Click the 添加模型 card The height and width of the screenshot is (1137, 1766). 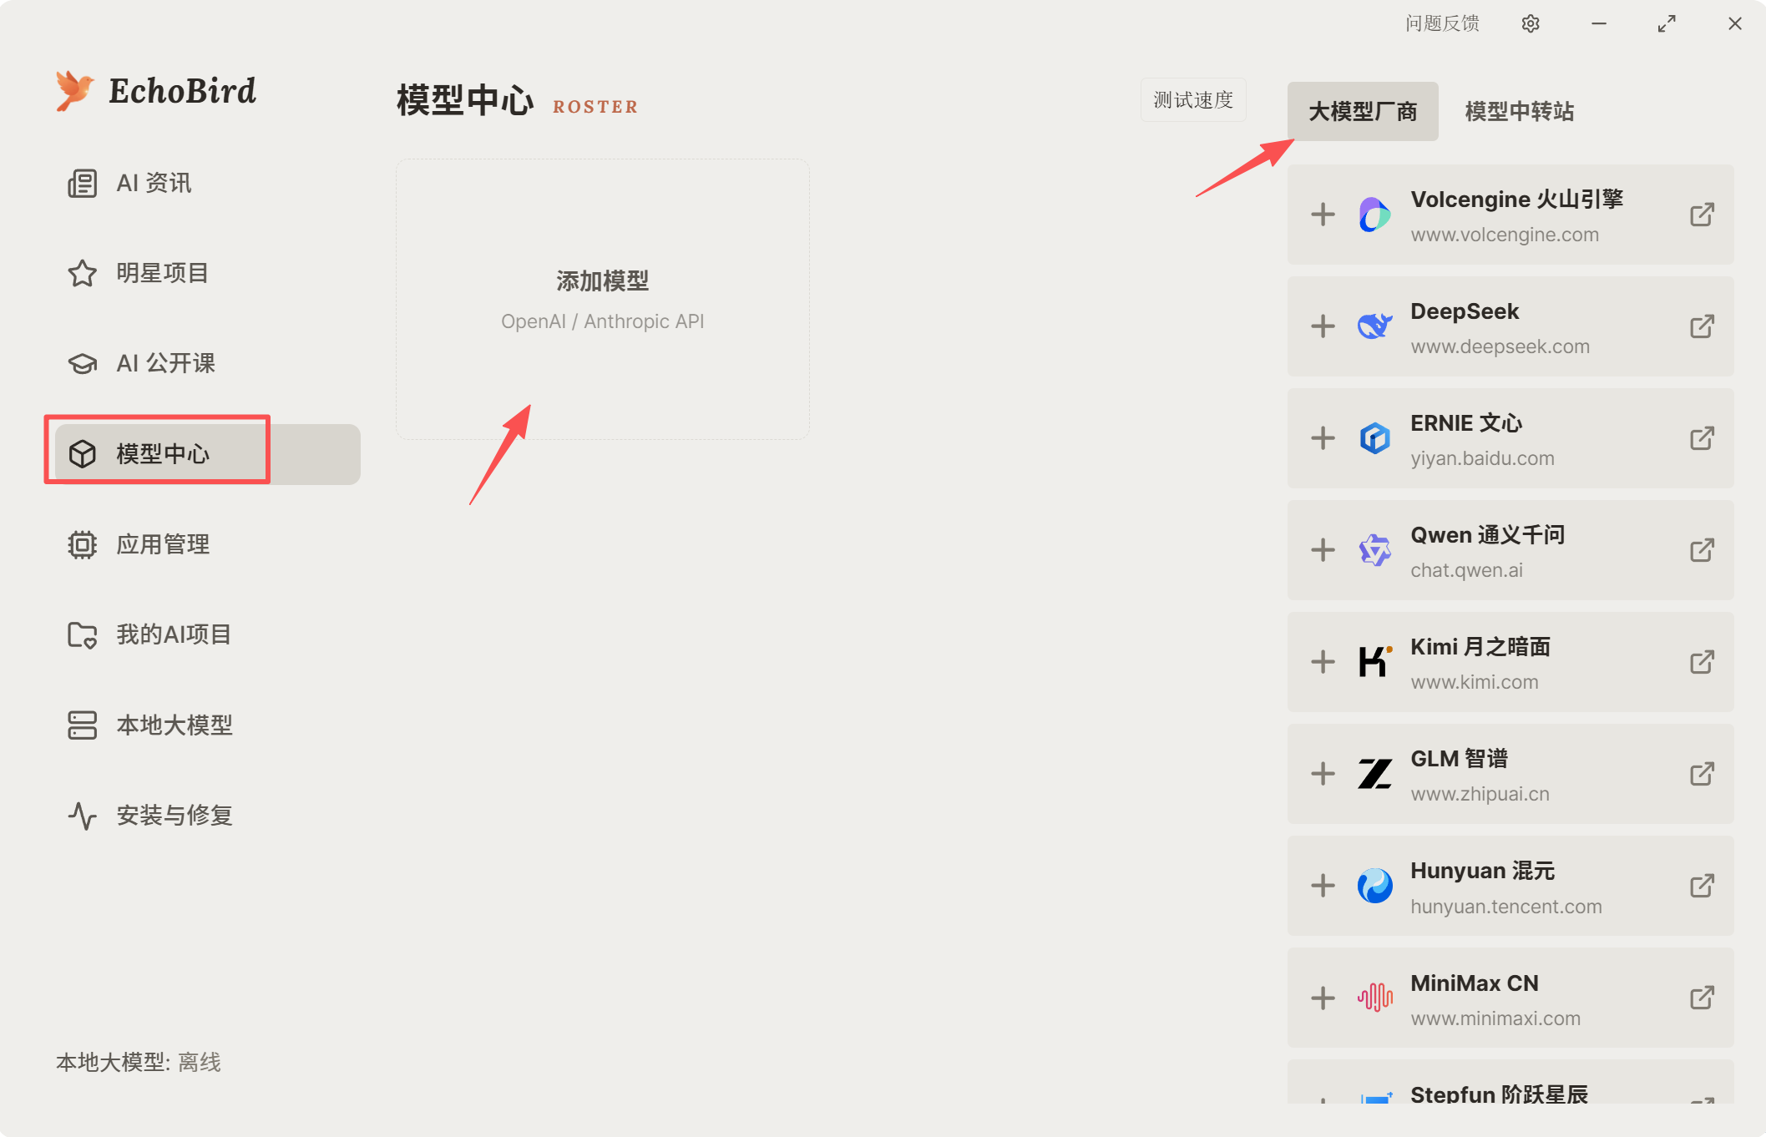pos(603,299)
